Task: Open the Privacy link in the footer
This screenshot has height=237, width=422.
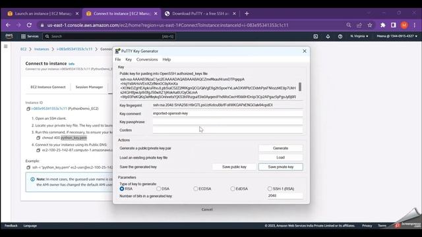Action: pyautogui.click(x=367, y=226)
